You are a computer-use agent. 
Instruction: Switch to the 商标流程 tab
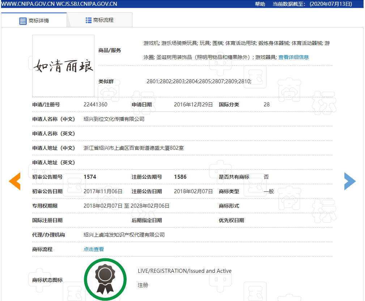(x=99, y=20)
